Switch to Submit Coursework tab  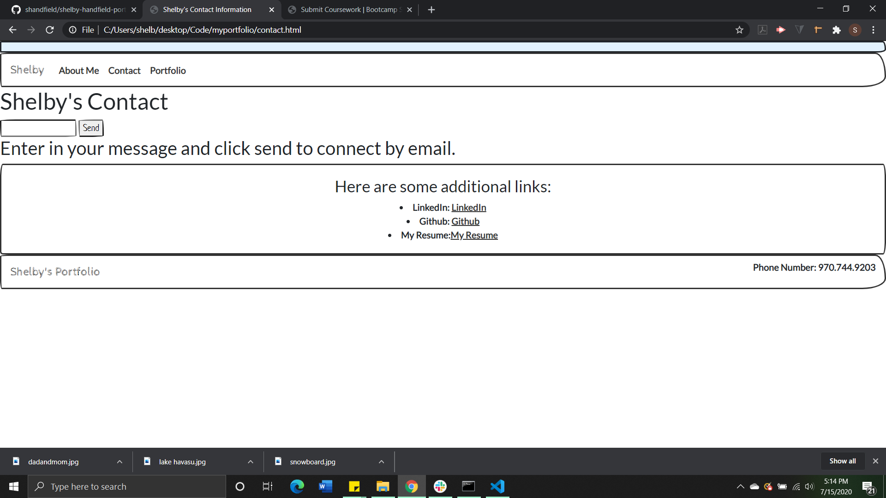coord(349,10)
